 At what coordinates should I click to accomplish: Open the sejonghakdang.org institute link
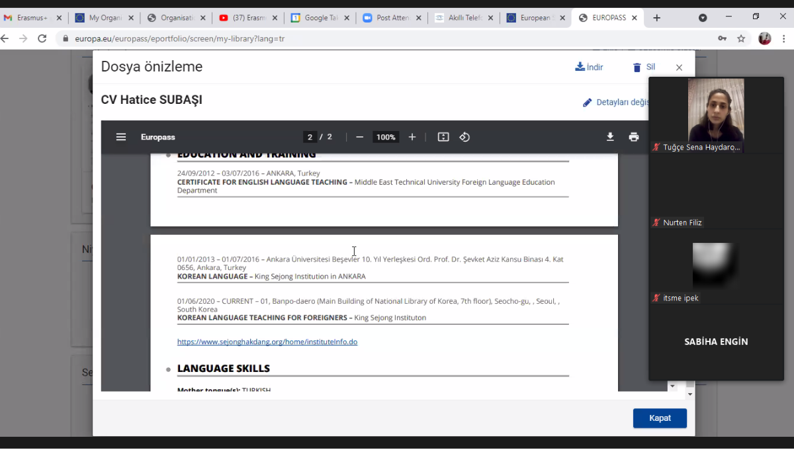267,341
